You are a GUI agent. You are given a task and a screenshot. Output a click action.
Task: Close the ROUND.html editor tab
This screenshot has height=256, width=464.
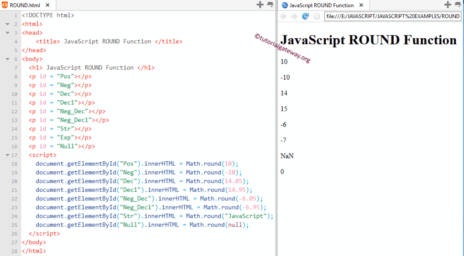pos(48,5)
